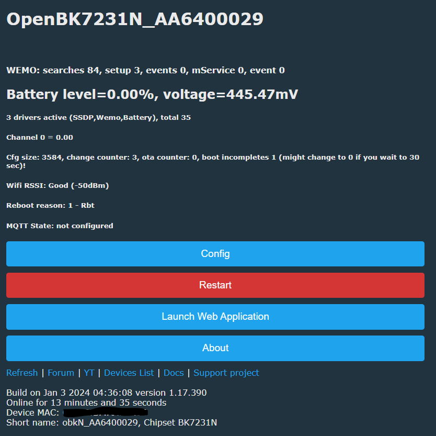Click the Battery level voltage heading
Viewport: 436px width, 436px height.
(152, 94)
